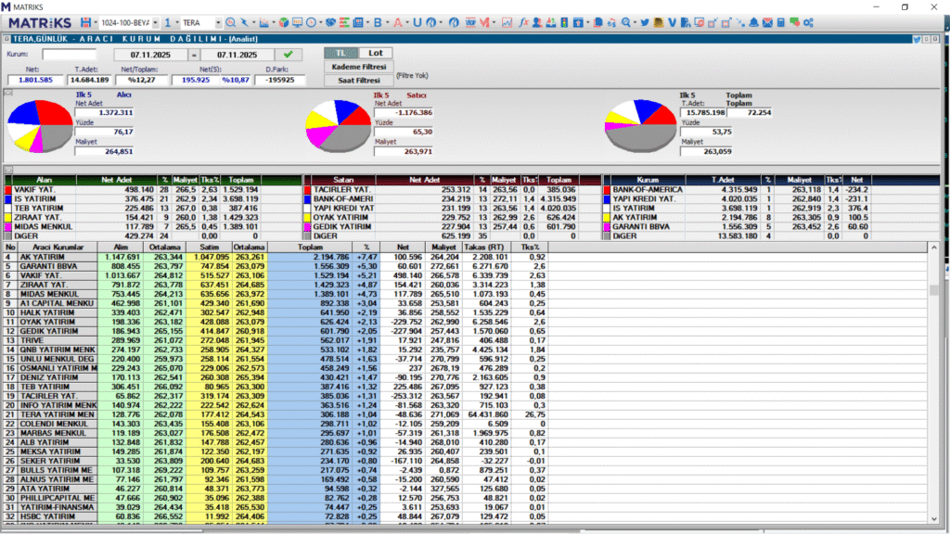Open the mail envelope icon
This screenshot has height=534, width=950.
tap(767, 22)
